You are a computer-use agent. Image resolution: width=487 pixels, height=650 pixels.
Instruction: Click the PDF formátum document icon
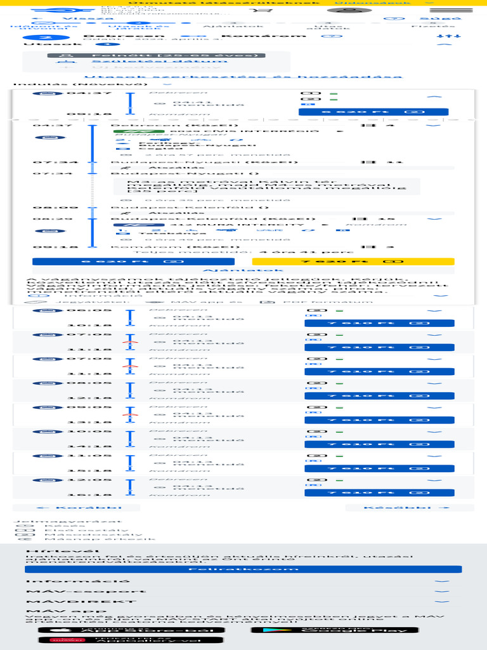pos(268,302)
